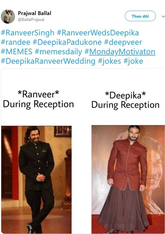Image resolution: width=165 pixels, height=234 pixels.
Task: Follow the account with Theo dõi button
Action: coord(140,16)
